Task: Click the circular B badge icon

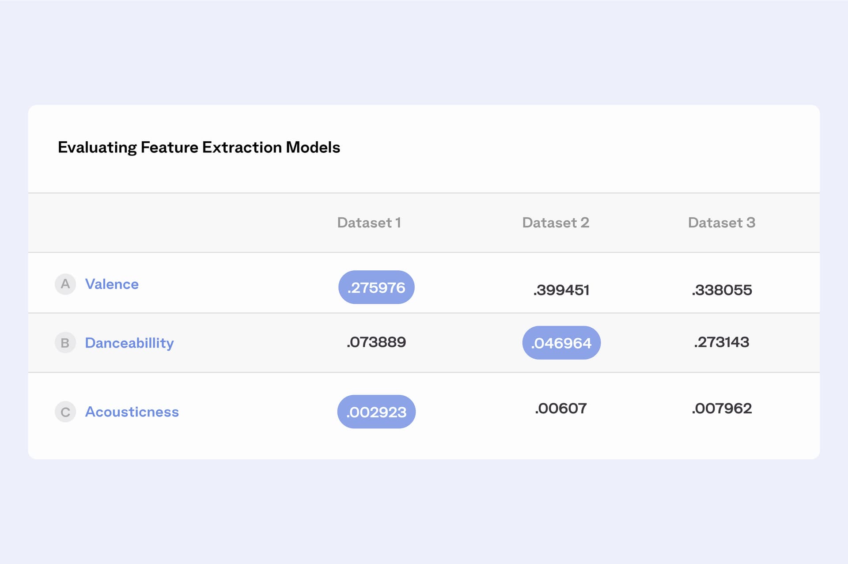Action: pyautogui.click(x=65, y=343)
